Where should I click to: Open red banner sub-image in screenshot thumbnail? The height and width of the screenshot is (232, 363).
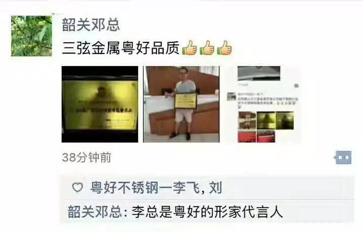coord(266,136)
